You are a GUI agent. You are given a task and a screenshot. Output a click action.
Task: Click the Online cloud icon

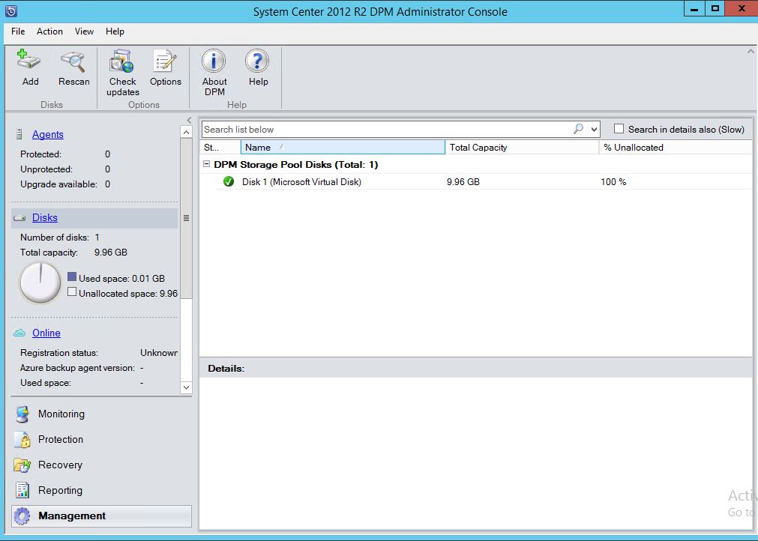point(19,333)
